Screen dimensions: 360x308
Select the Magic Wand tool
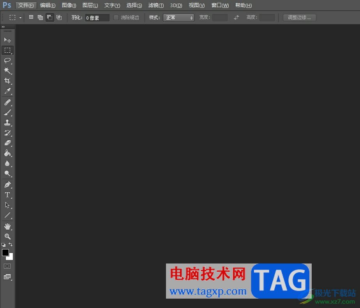pos(7,71)
